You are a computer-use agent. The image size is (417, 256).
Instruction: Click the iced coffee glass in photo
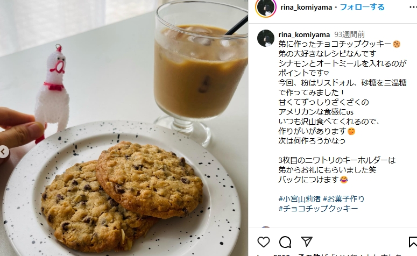201,69
